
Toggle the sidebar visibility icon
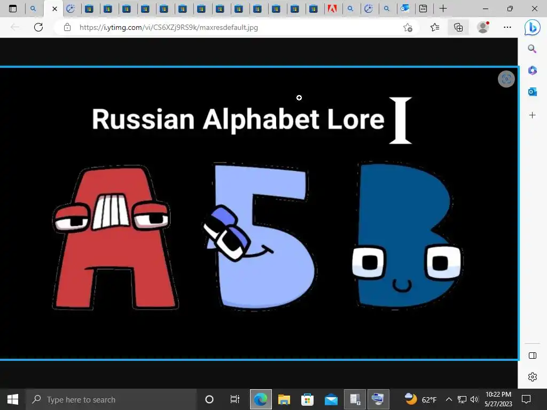pyautogui.click(x=533, y=356)
